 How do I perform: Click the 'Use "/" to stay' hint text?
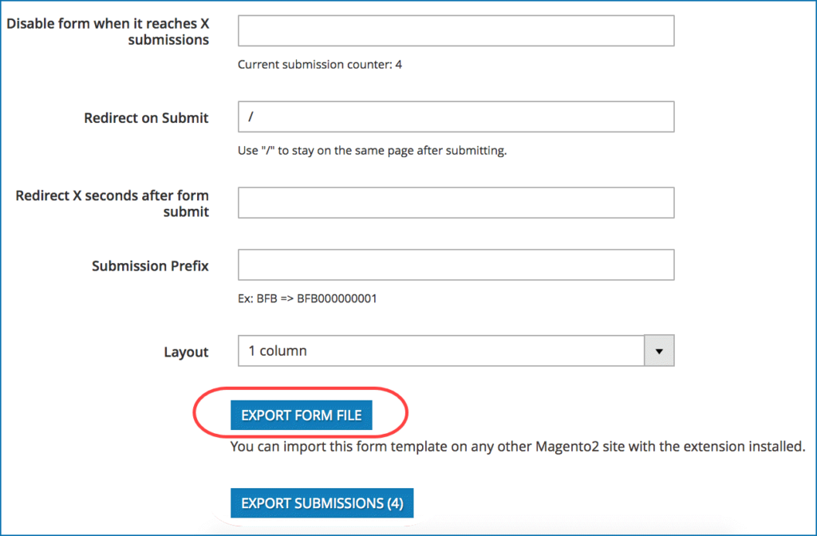(373, 150)
